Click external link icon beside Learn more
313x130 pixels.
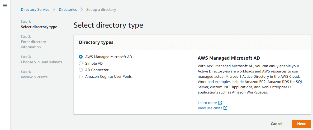pos(220,103)
